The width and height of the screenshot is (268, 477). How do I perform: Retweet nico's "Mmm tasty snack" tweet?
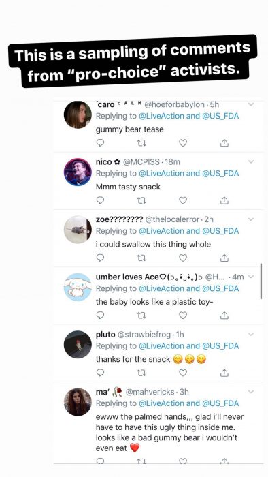(x=141, y=200)
